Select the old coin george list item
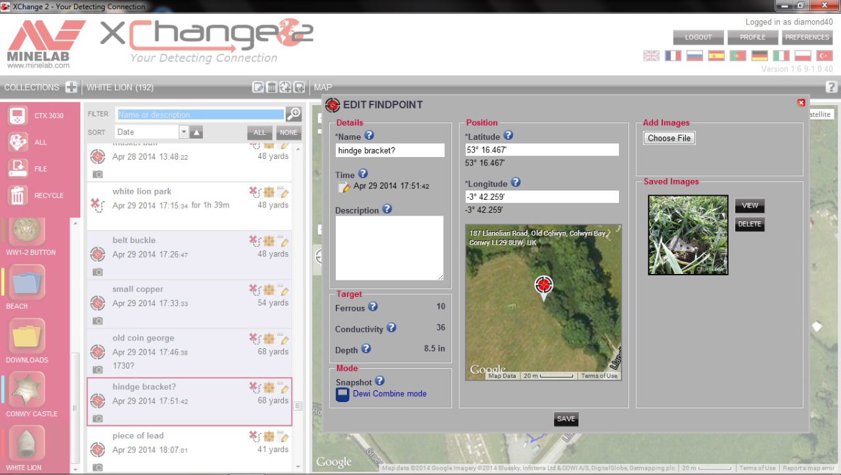This screenshot has height=475, width=841. coord(189,353)
